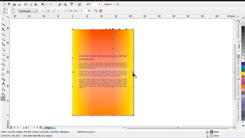Click the mesh grid columns value field
The width and height of the screenshot is (245, 138).
8,9
